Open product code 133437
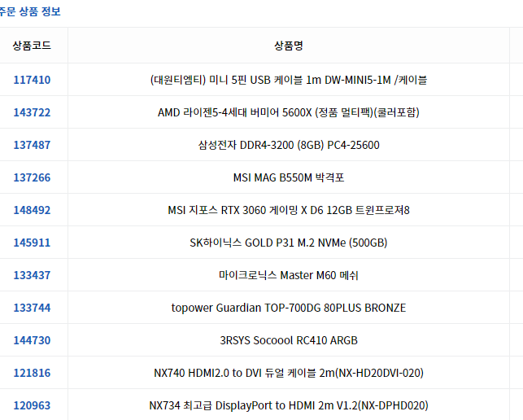Viewport: 523px width, 420px height. click(x=32, y=275)
